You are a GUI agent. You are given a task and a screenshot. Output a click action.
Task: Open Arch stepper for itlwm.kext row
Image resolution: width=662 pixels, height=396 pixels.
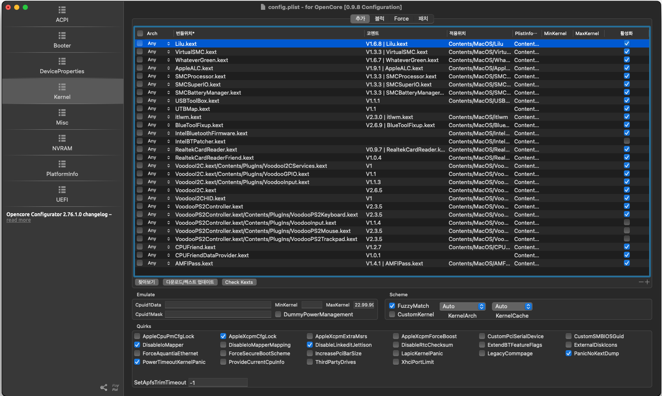coord(168,117)
